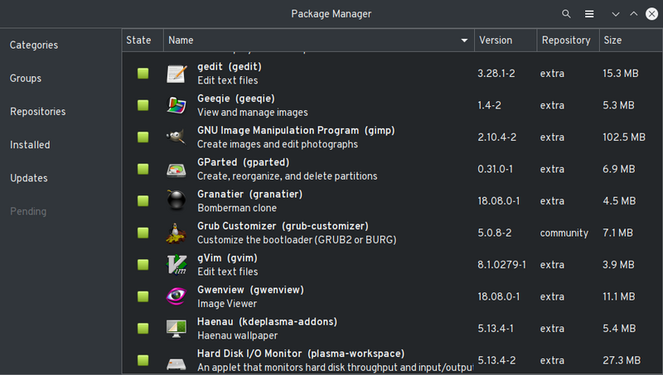This screenshot has height=375, width=663.
Task: Toggle the installed state box for GParted
Action: click(x=143, y=169)
